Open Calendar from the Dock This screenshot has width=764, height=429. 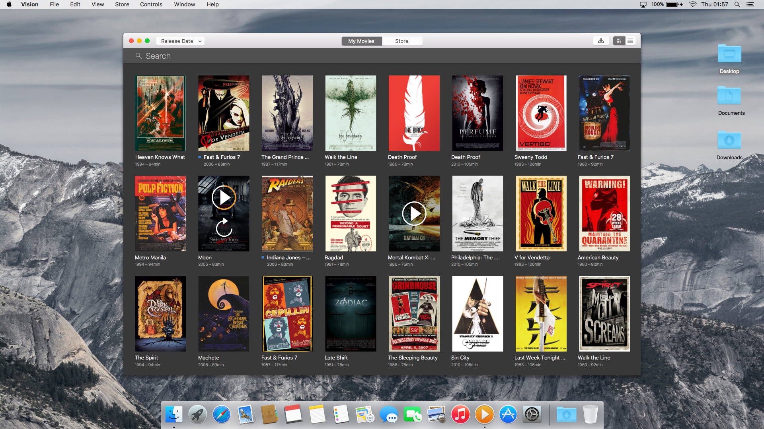point(293,414)
